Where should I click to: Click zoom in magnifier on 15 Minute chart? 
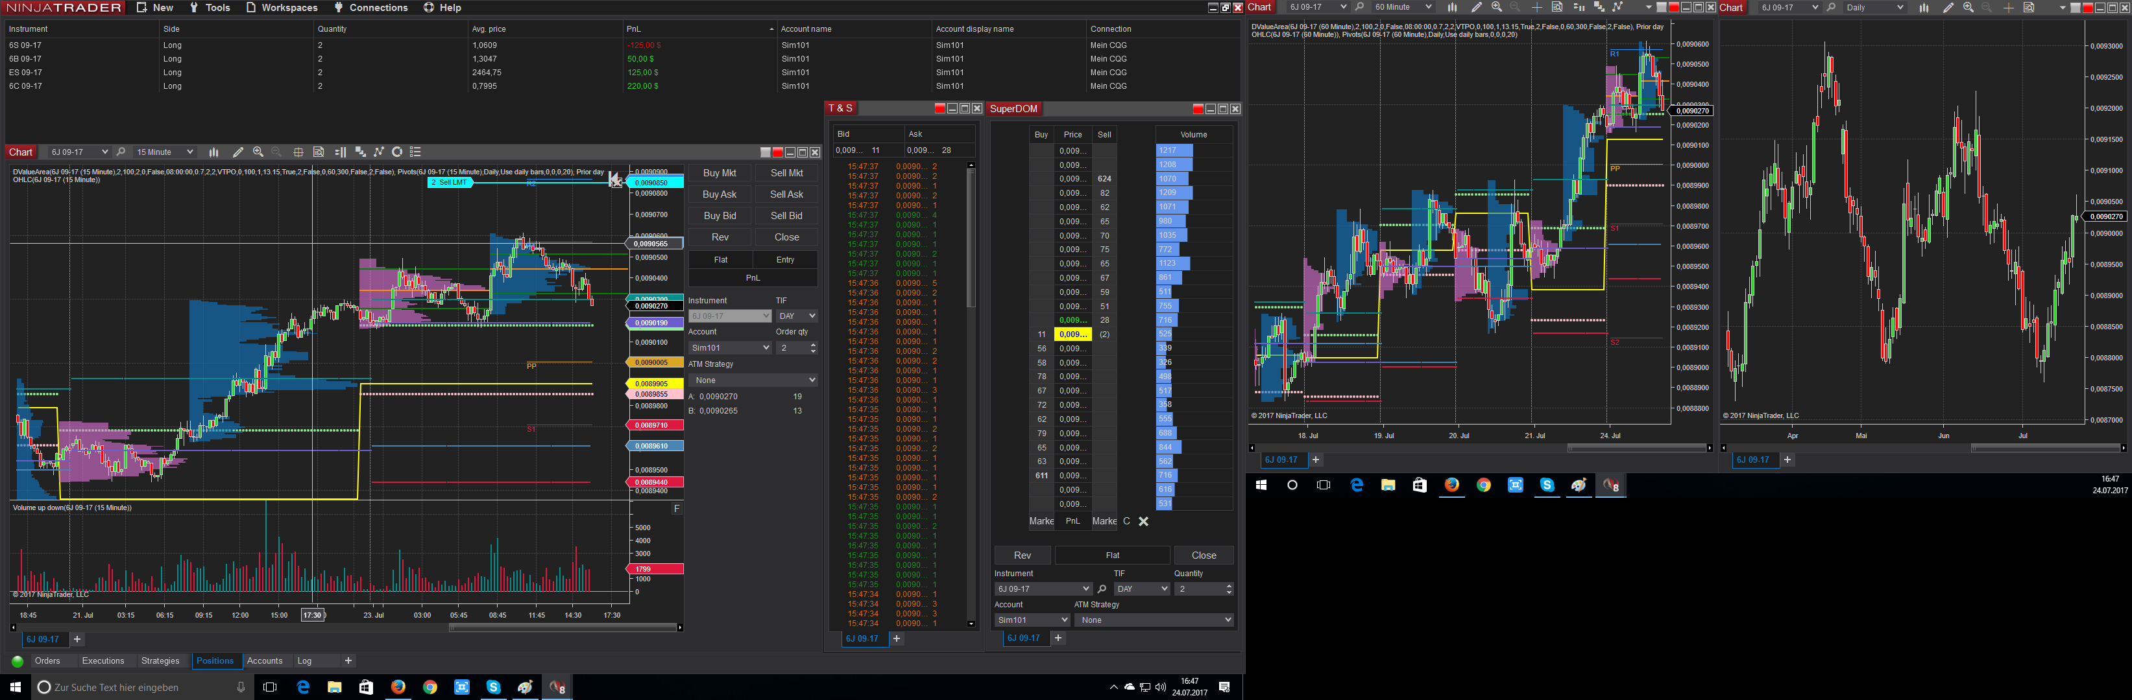coord(258,152)
